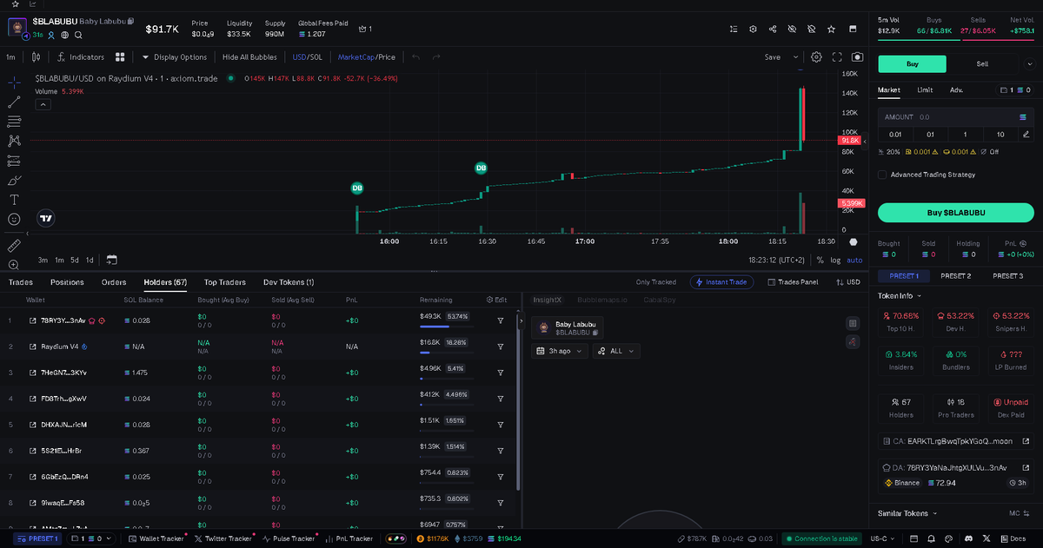Open the 1m interval selector
This screenshot has height=548, width=1043.
10,57
